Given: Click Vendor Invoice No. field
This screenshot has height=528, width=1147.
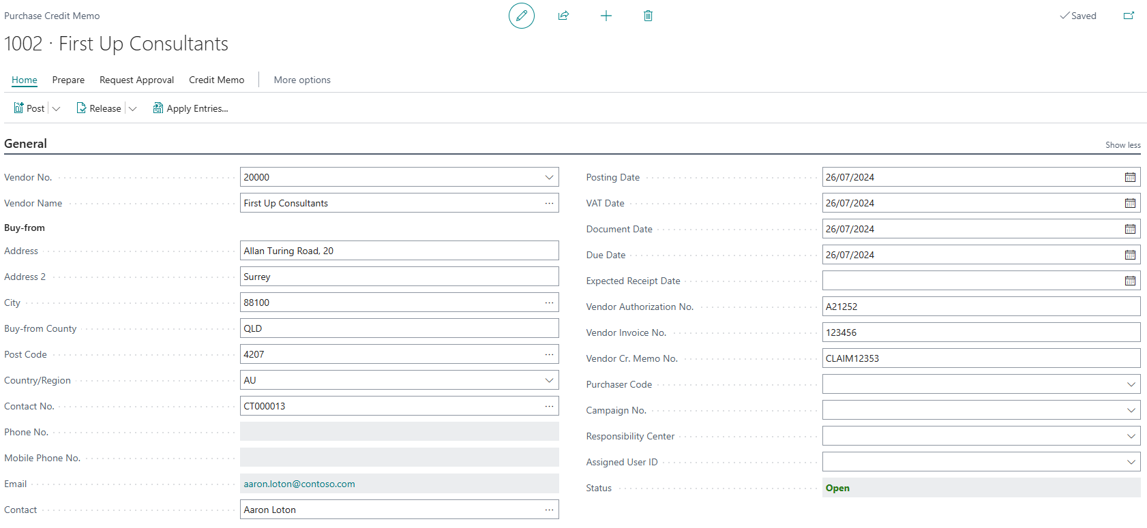Looking at the screenshot, I should click(x=981, y=332).
